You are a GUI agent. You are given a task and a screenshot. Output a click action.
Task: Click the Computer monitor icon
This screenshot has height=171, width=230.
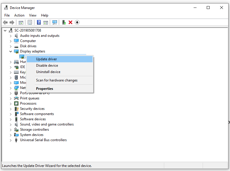(16, 41)
